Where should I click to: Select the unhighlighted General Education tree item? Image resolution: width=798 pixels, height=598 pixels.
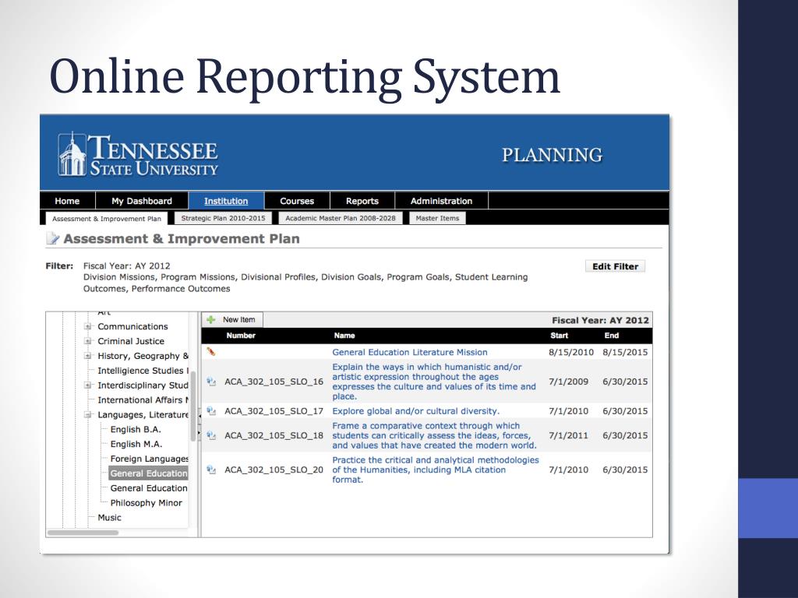pyautogui.click(x=149, y=488)
